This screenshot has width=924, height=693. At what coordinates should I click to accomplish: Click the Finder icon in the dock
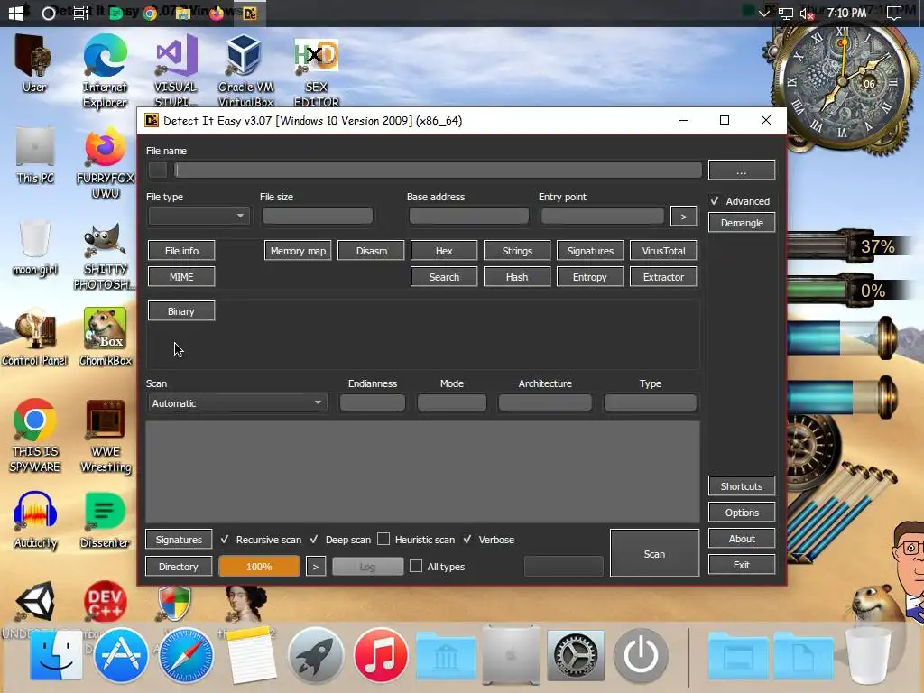pyautogui.click(x=56, y=655)
